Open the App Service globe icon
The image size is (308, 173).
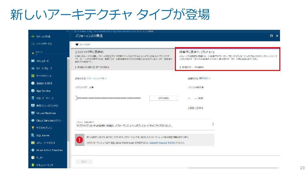pyautogui.click(x=33, y=91)
